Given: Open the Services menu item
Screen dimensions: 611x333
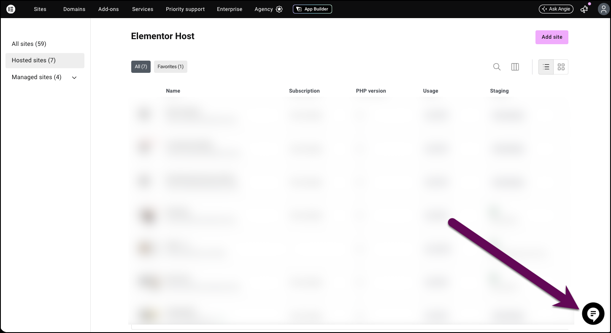Looking at the screenshot, I should 143,9.
